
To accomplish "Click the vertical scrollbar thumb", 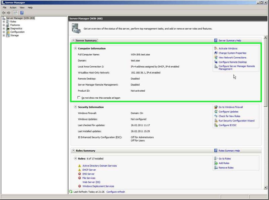I will pyautogui.click(x=265, y=73).
